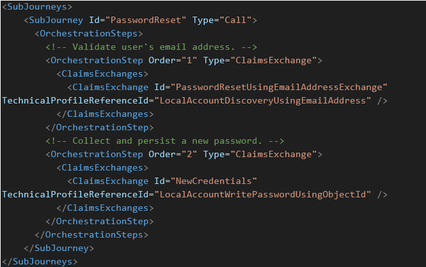Click the "Collect and persist a new password" comment
This screenshot has width=426, height=267.
[x=164, y=141]
